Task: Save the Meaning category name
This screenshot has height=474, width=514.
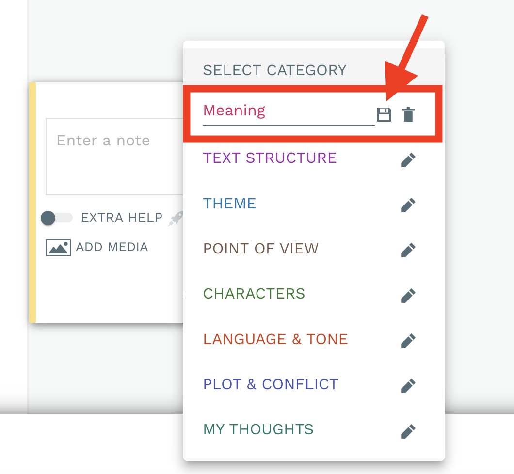Action: (x=384, y=115)
